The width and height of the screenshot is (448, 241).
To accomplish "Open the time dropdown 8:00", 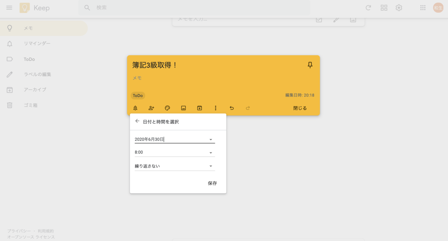I will tap(175, 152).
